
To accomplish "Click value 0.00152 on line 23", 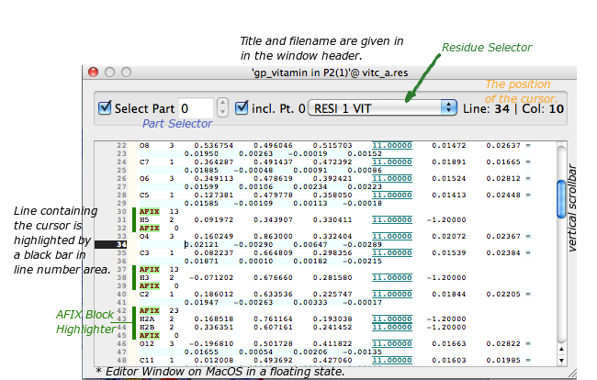I will (x=365, y=153).
